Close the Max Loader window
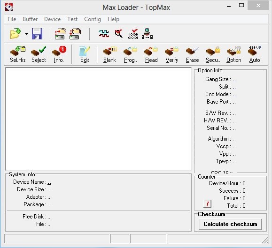This screenshot has height=248, width=272. [x=258, y=6]
